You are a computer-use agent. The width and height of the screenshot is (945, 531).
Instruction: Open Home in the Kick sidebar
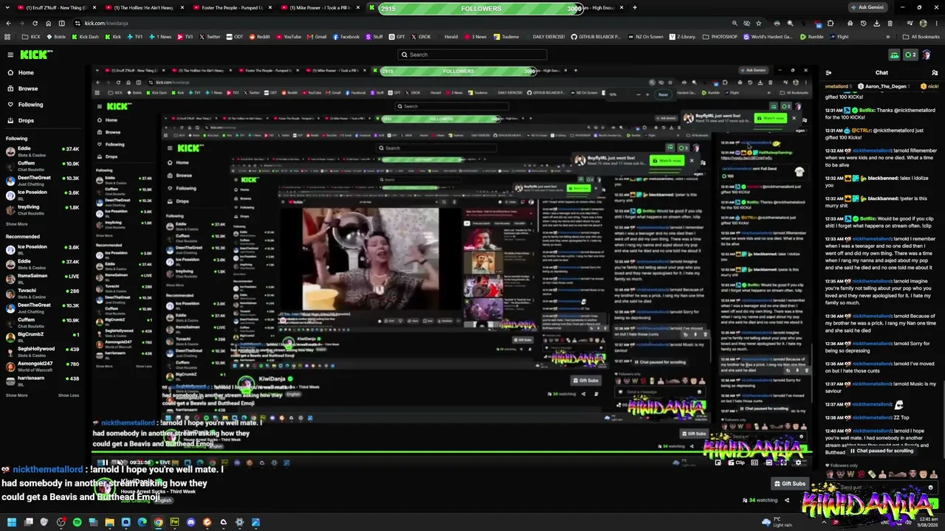[x=26, y=72]
